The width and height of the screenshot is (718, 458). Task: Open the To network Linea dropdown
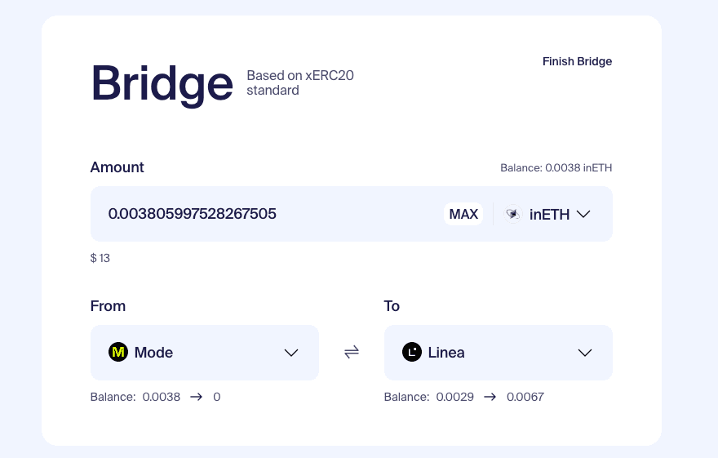[499, 353]
